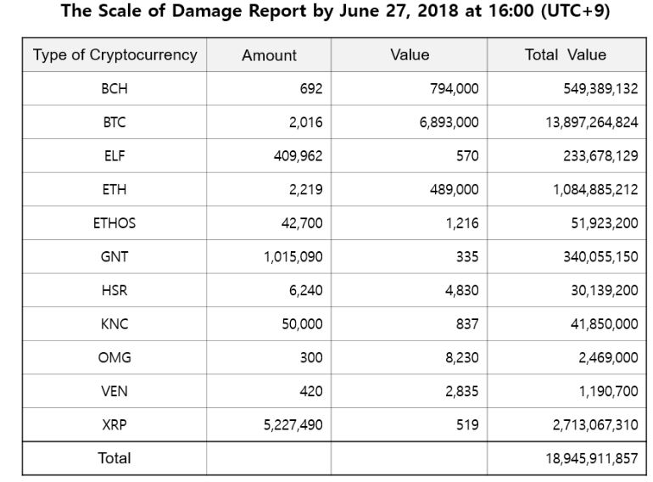Click the Total row label
This screenshot has height=482, width=653.
pyautogui.click(x=114, y=458)
